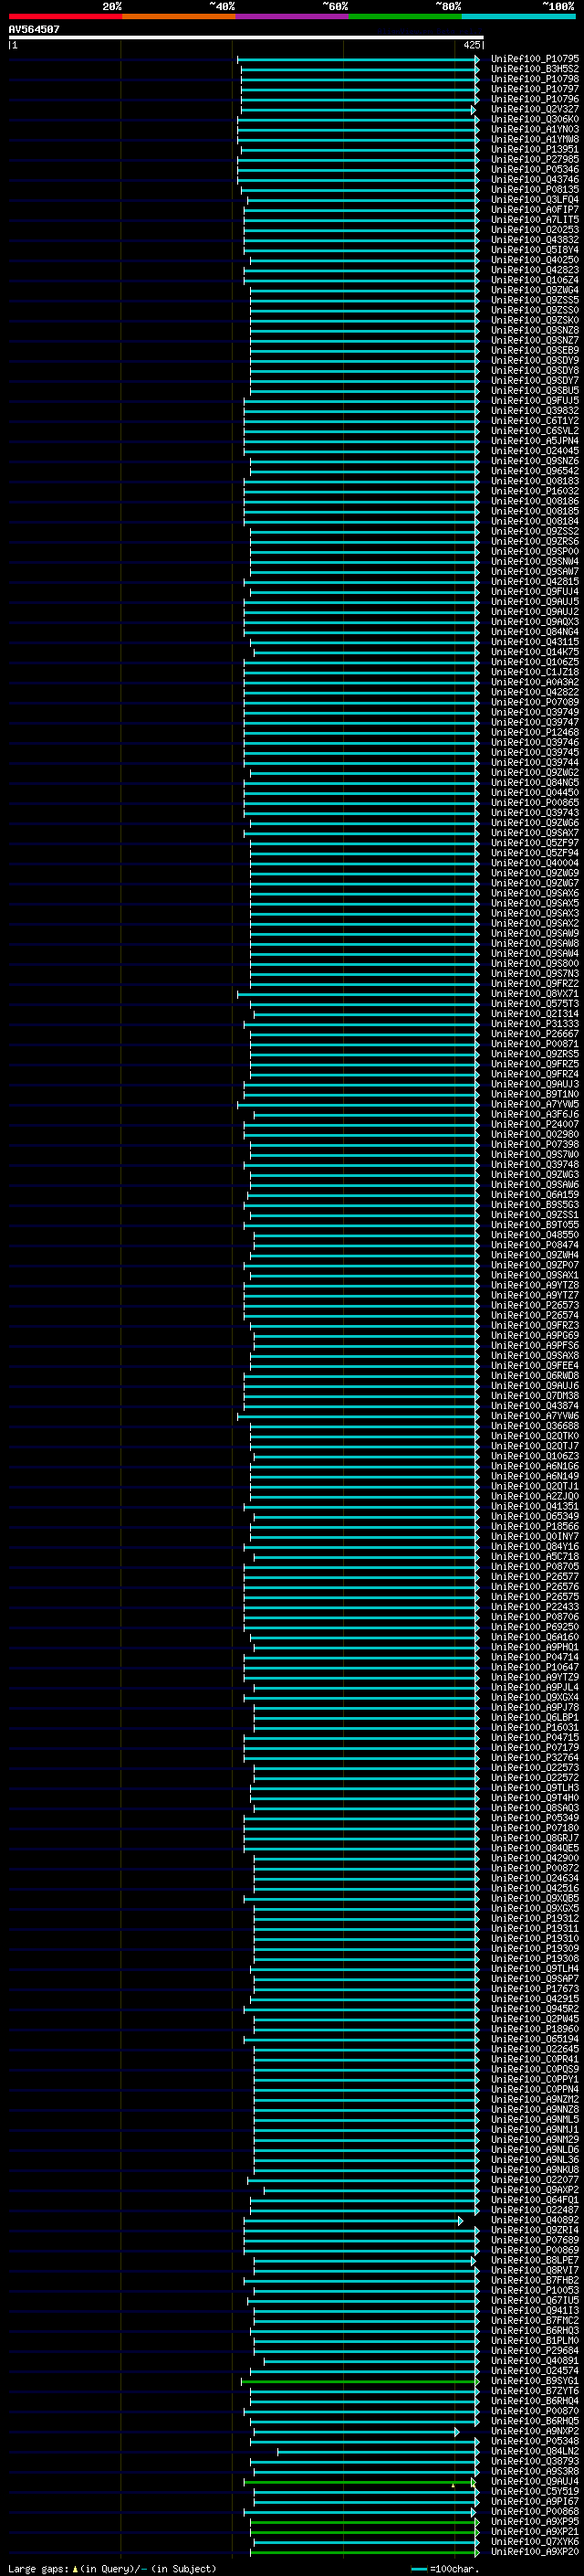Select the UniRef100_P00871 label

(x=534, y=1044)
